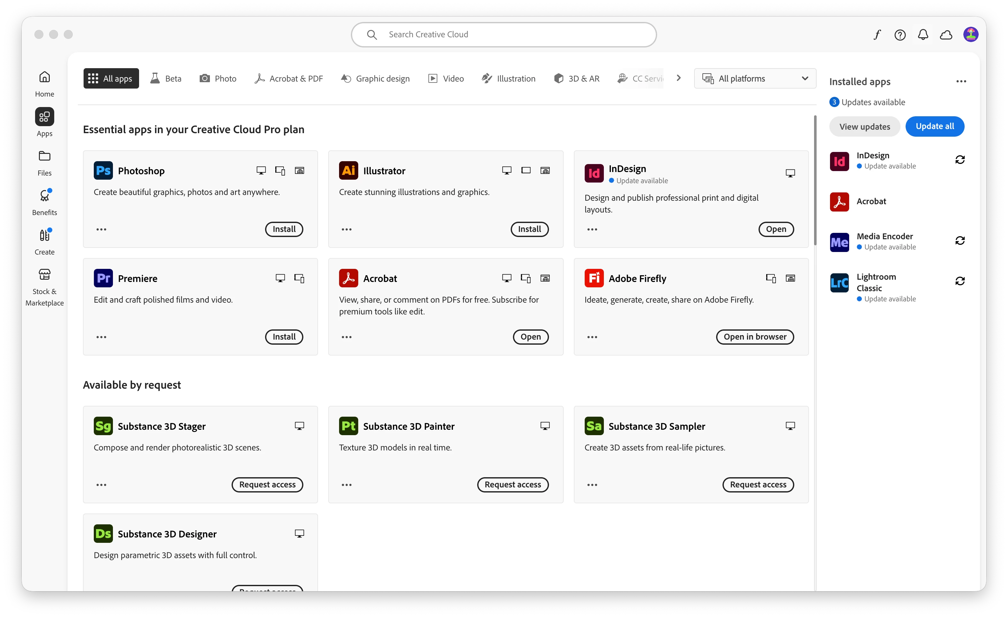The height and width of the screenshot is (618, 1008).
Task: Go to Files in the sidebar
Action: [x=45, y=163]
